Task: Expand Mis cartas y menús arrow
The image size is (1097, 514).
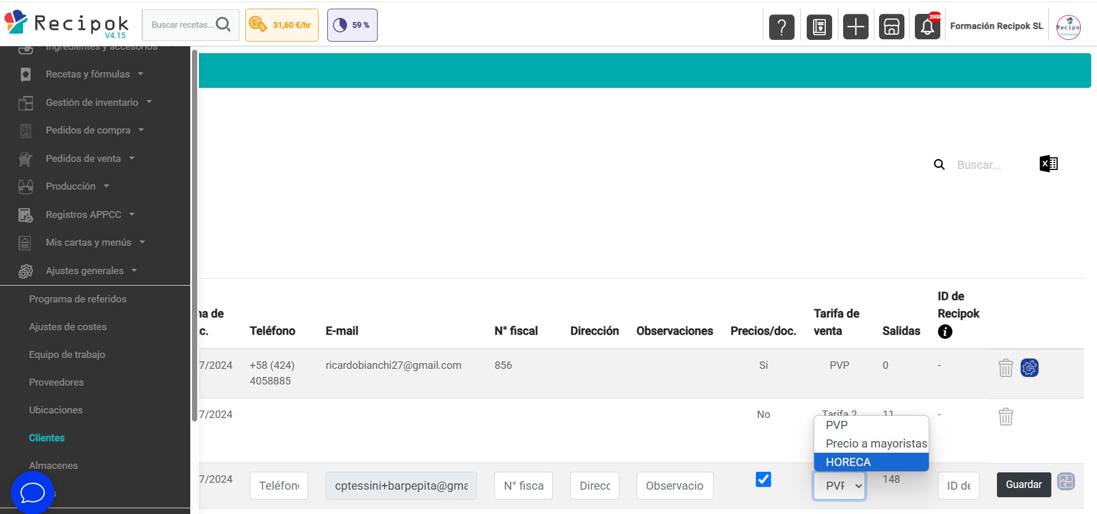Action: coord(142,242)
